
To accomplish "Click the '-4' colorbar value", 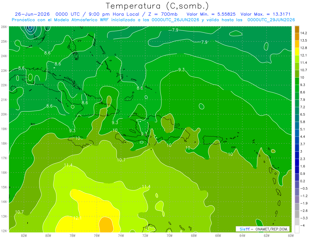I will [303, 225].
